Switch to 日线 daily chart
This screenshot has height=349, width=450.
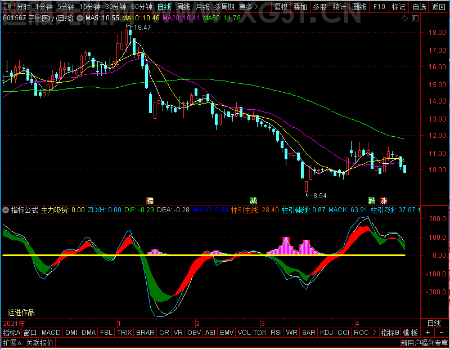(164, 7)
